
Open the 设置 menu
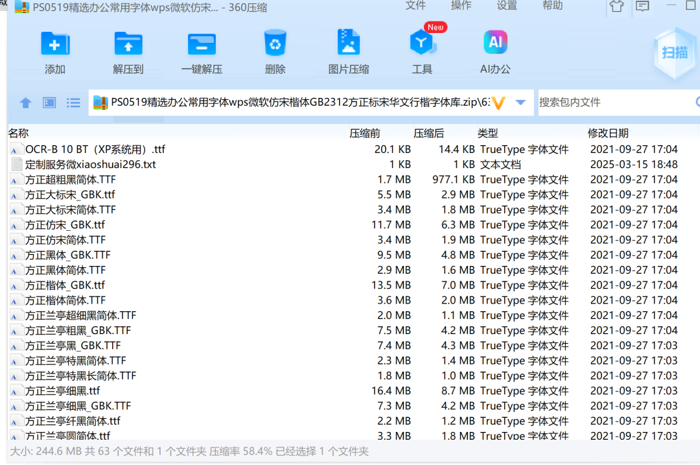[x=507, y=5]
